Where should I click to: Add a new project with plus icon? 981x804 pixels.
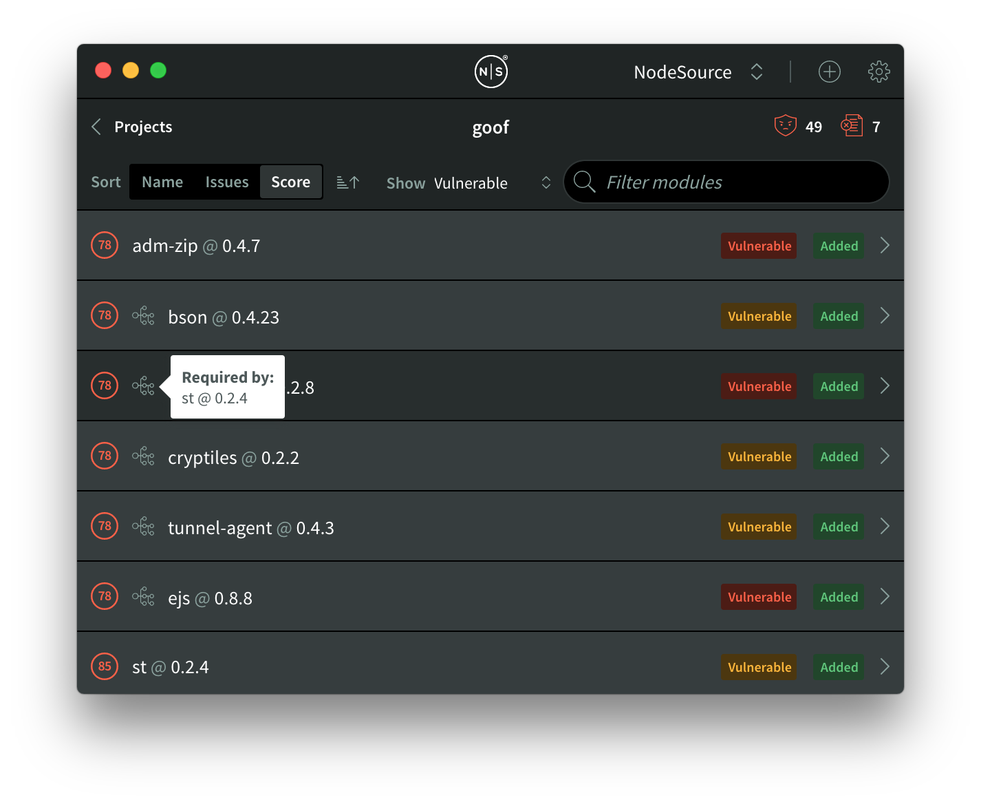pyautogui.click(x=830, y=72)
